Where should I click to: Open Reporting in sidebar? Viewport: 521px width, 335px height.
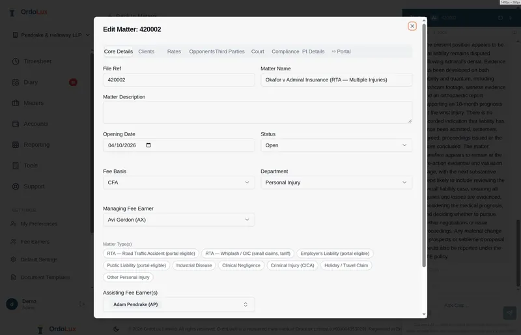pos(36,145)
